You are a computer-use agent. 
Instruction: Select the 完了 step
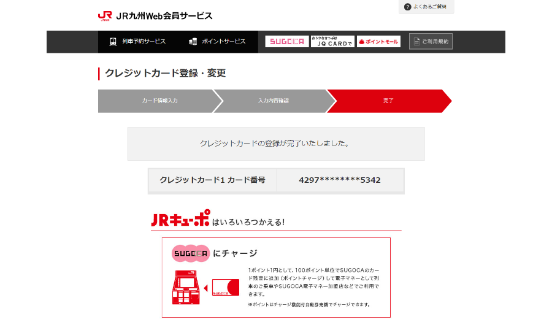point(388,101)
